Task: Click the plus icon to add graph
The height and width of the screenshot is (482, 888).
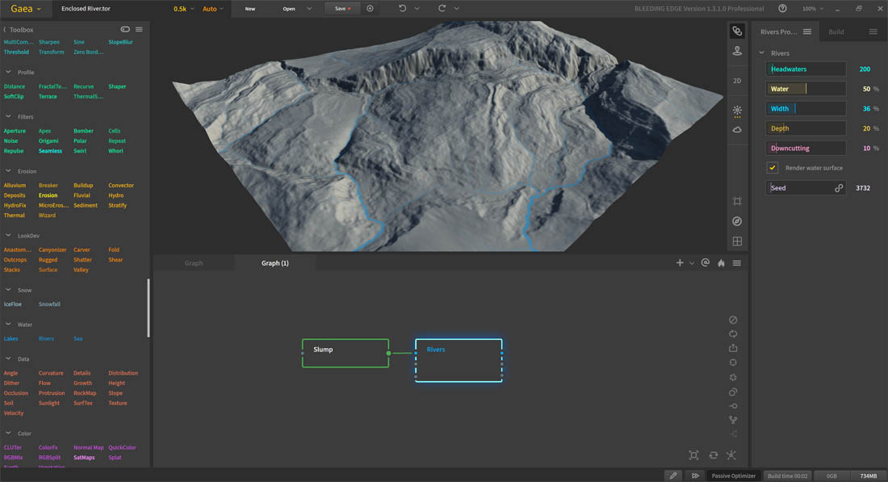Action: pos(680,263)
